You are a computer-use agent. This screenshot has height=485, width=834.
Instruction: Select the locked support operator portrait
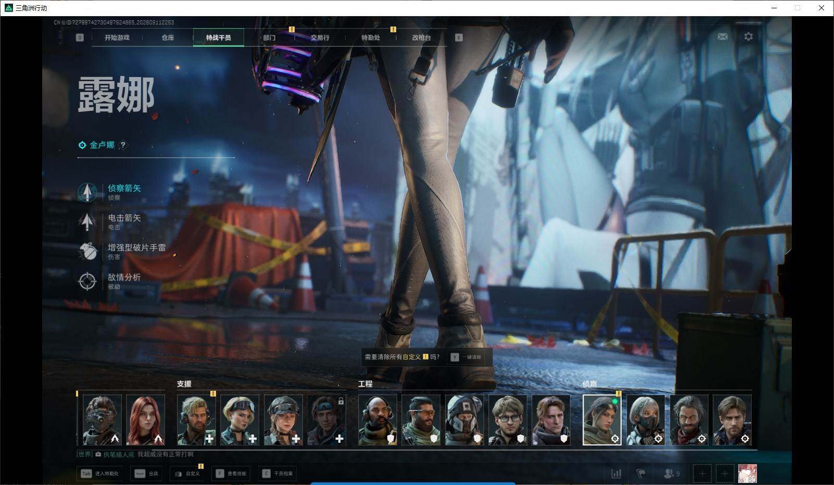pyautogui.click(x=326, y=419)
